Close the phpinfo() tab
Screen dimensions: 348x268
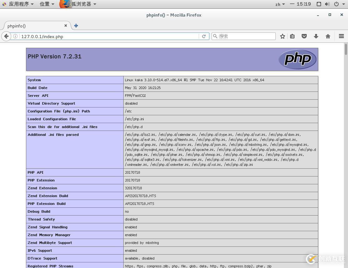click(66, 26)
